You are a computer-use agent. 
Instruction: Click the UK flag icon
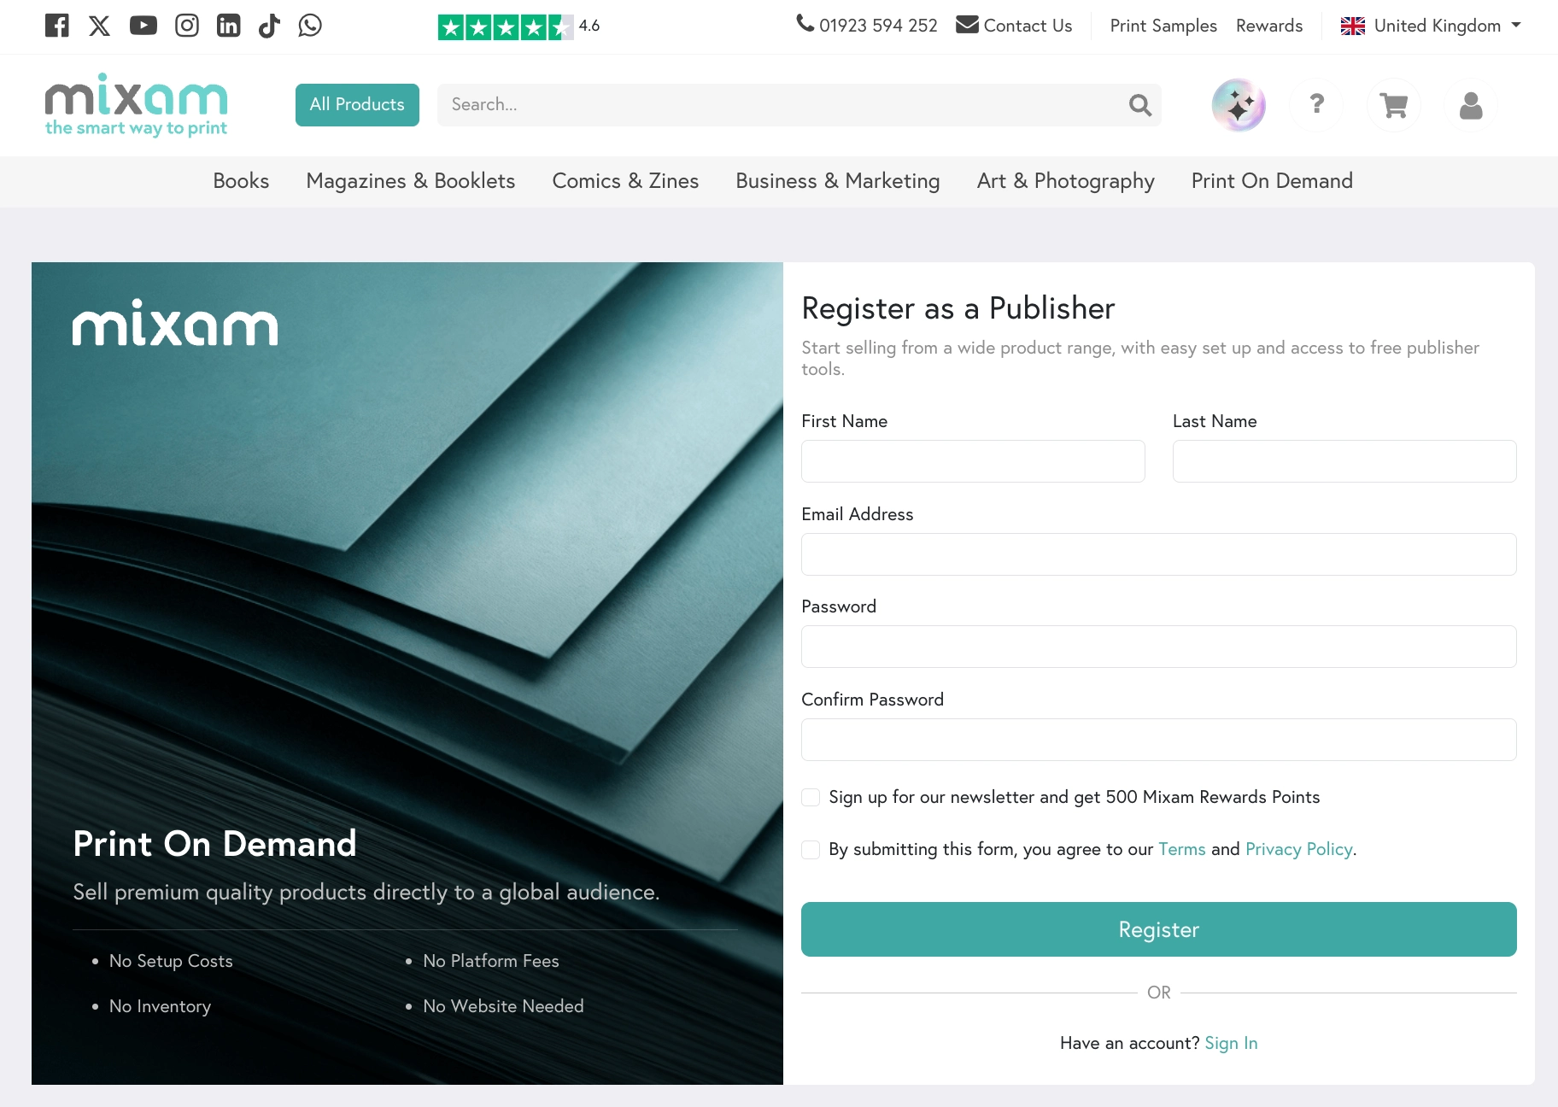(x=1353, y=26)
